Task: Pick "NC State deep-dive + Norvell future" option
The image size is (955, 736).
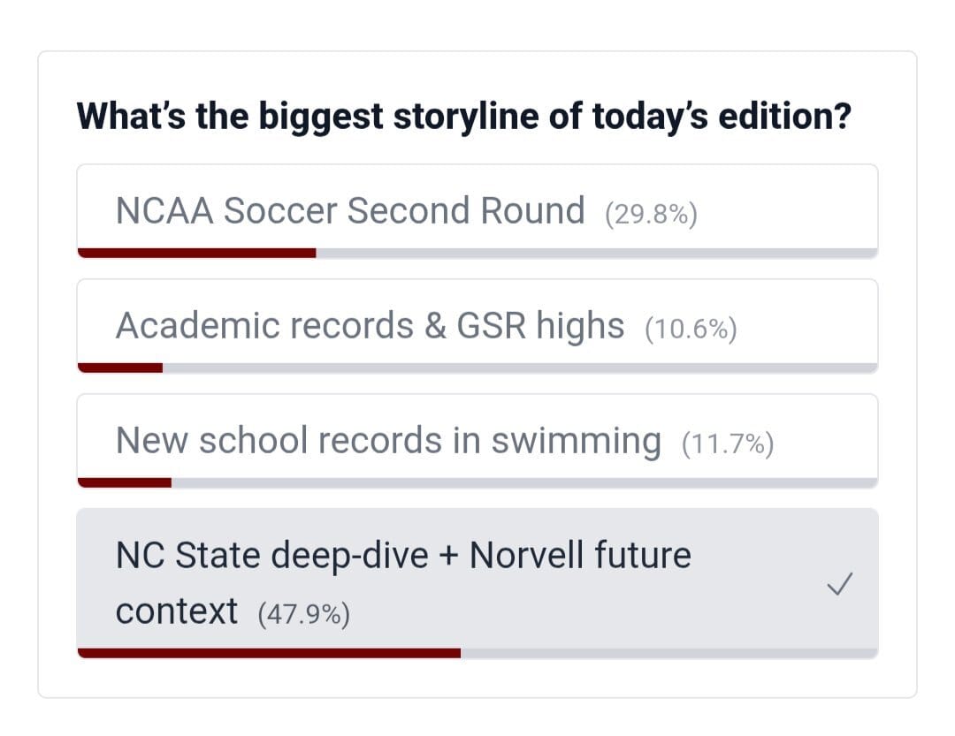Action: pos(403,556)
